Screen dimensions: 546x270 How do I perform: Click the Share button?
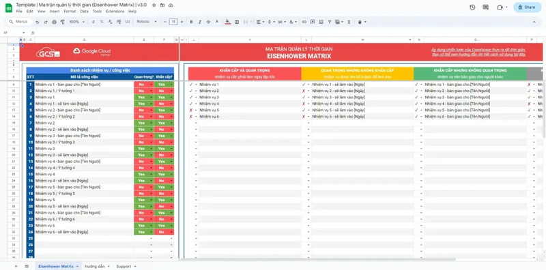[x=527, y=7]
